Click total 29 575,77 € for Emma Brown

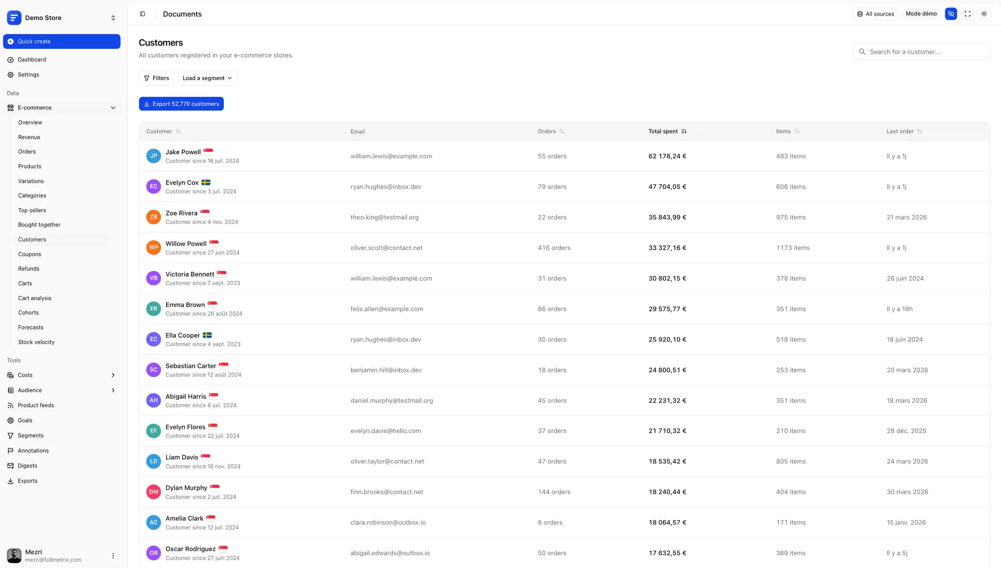click(667, 309)
